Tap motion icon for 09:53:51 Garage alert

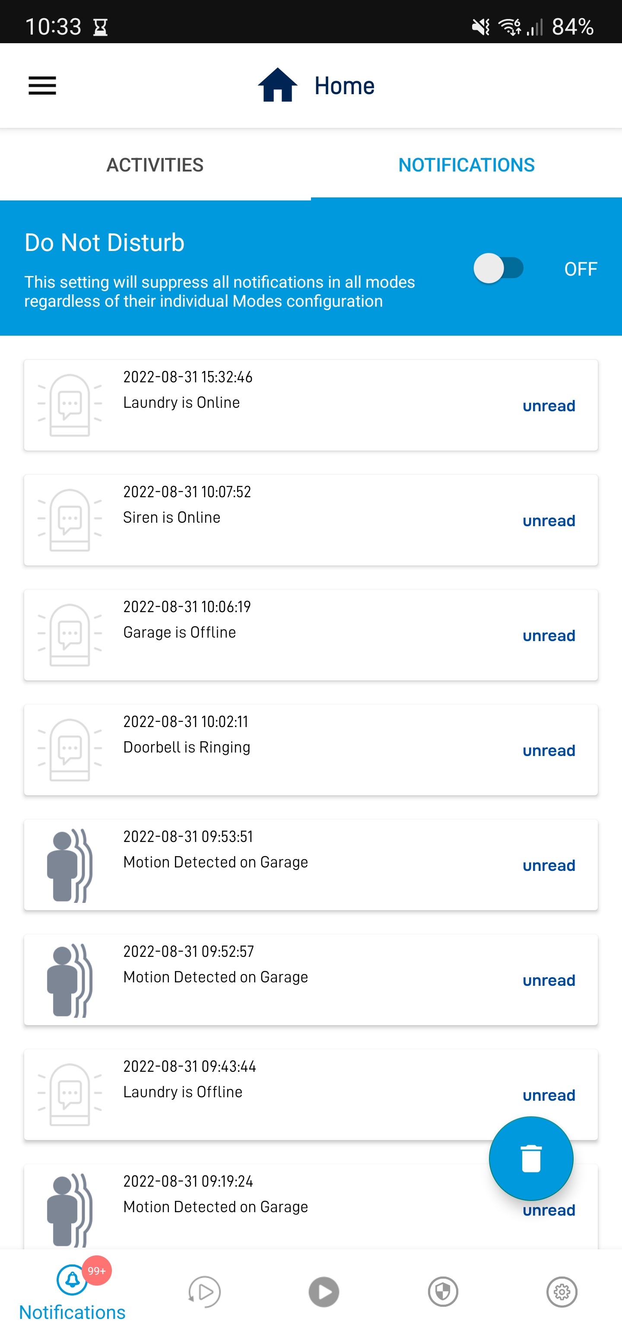click(x=70, y=865)
